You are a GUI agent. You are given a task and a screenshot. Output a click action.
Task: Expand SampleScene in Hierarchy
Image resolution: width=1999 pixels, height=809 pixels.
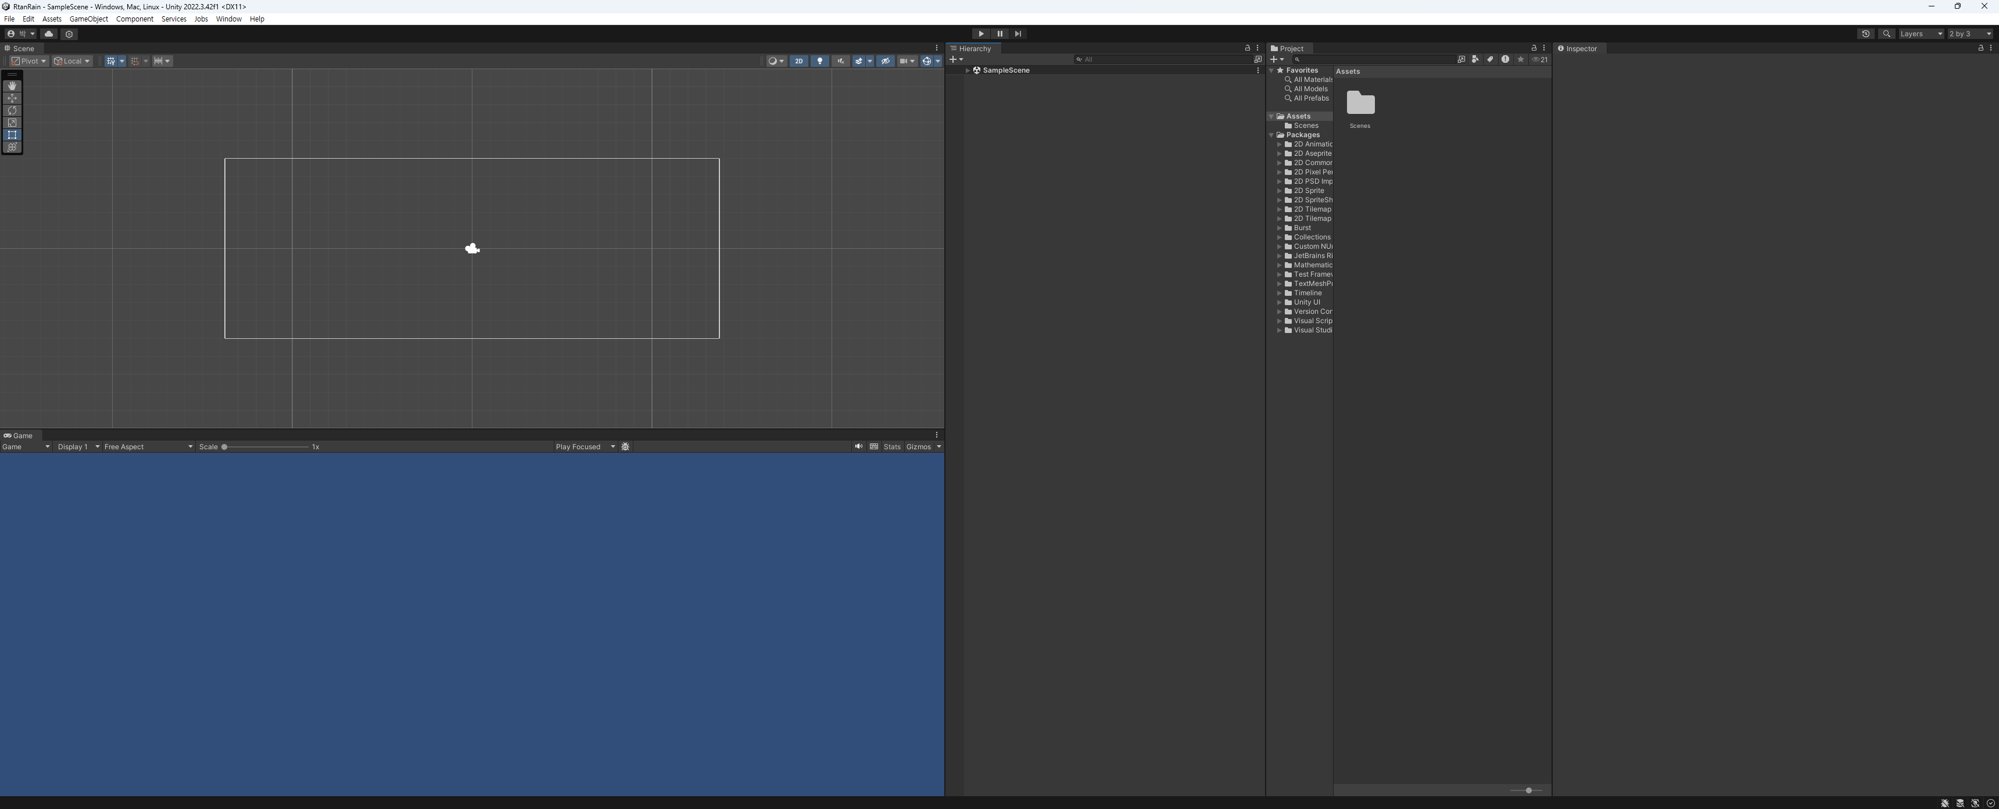(968, 71)
